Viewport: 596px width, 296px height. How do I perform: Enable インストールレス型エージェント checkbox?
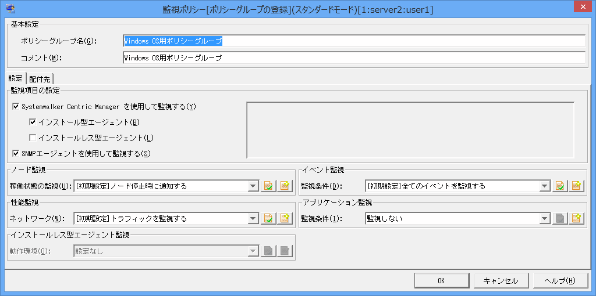point(33,138)
